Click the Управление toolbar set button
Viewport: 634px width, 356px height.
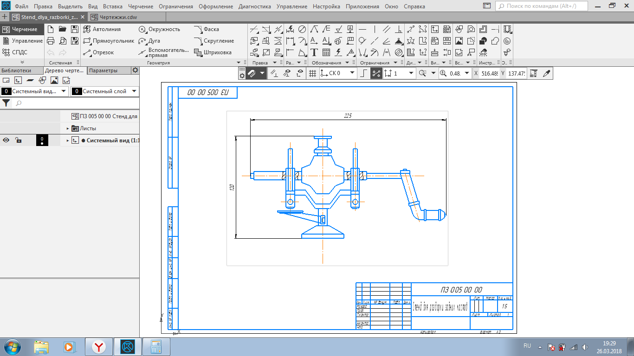click(x=22, y=41)
